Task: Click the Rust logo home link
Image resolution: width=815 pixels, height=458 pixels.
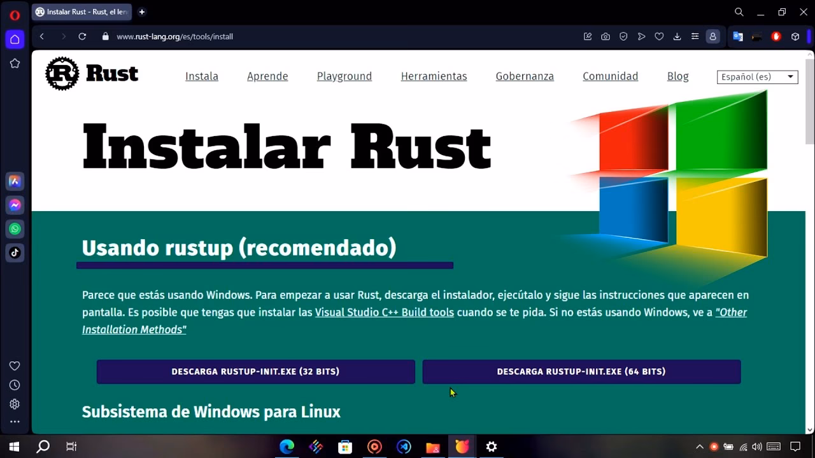Action: [92, 74]
